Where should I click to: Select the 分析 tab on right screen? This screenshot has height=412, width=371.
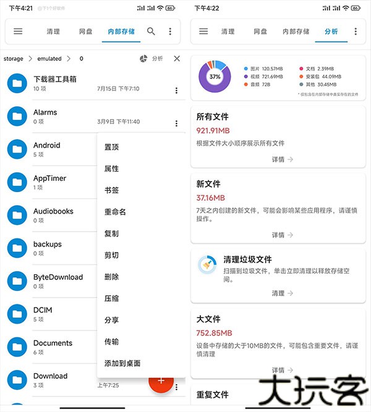point(331,32)
